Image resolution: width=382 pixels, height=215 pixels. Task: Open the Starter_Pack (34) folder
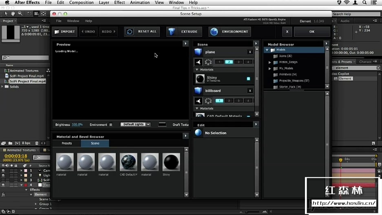[x=290, y=87]
